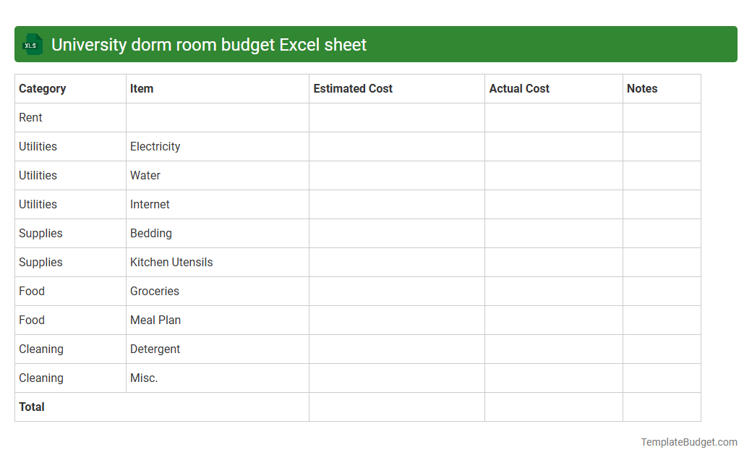The image size is (752, 463).
Task: Select the Bedding item cell
Action: (151, 233)
